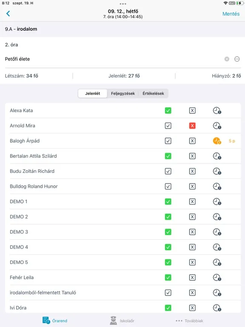Mark Balogh Árpád as present

pos(168,141)
